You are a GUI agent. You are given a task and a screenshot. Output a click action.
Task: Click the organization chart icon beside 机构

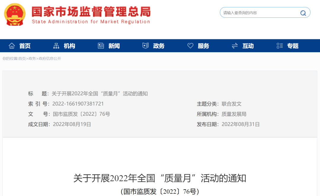coord(56,46)
